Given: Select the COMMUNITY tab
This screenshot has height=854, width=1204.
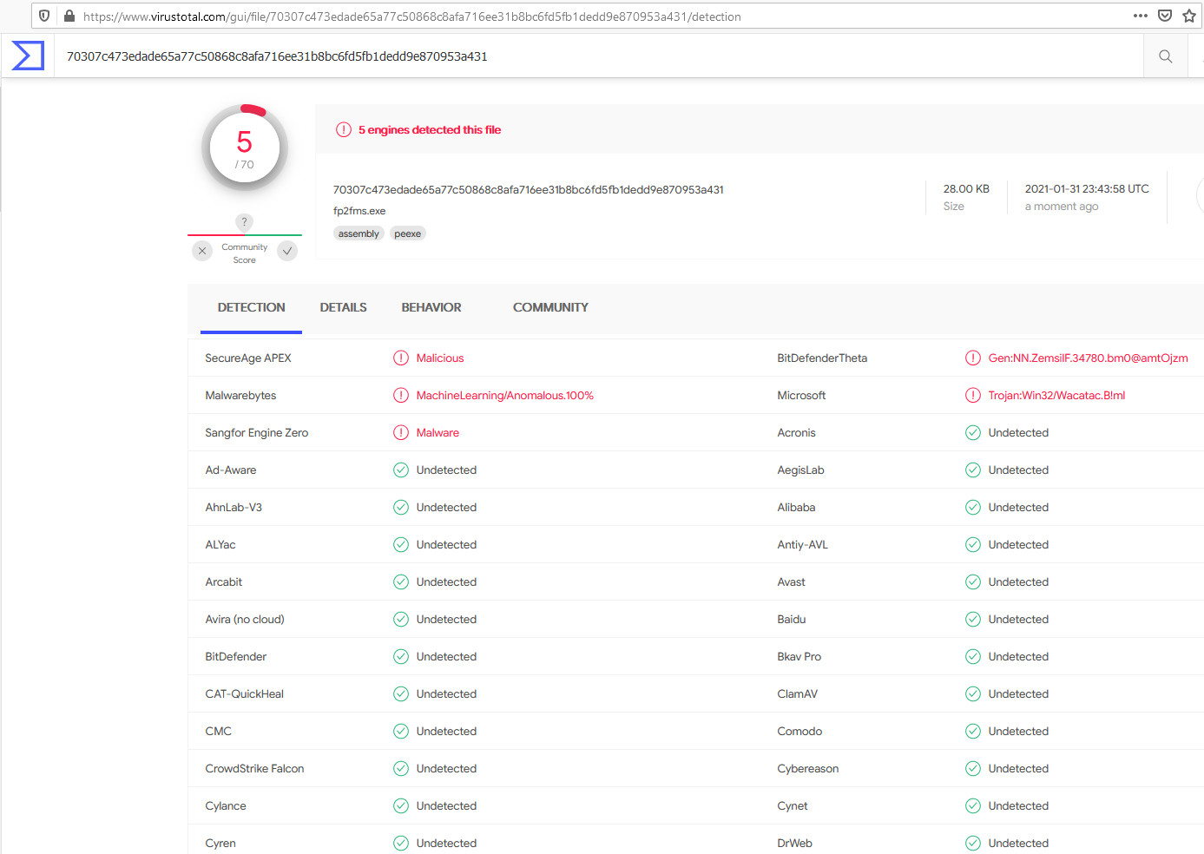Looking at the screenshot, I should (550, 307).
